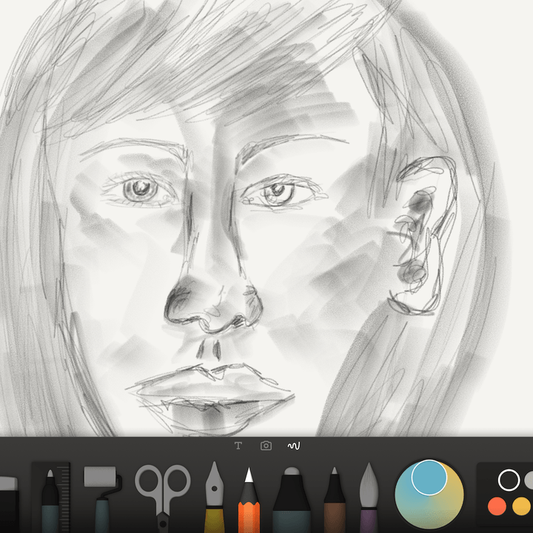Select the fountain pen tool
The image size is (533, 533).
coord(215,497)
